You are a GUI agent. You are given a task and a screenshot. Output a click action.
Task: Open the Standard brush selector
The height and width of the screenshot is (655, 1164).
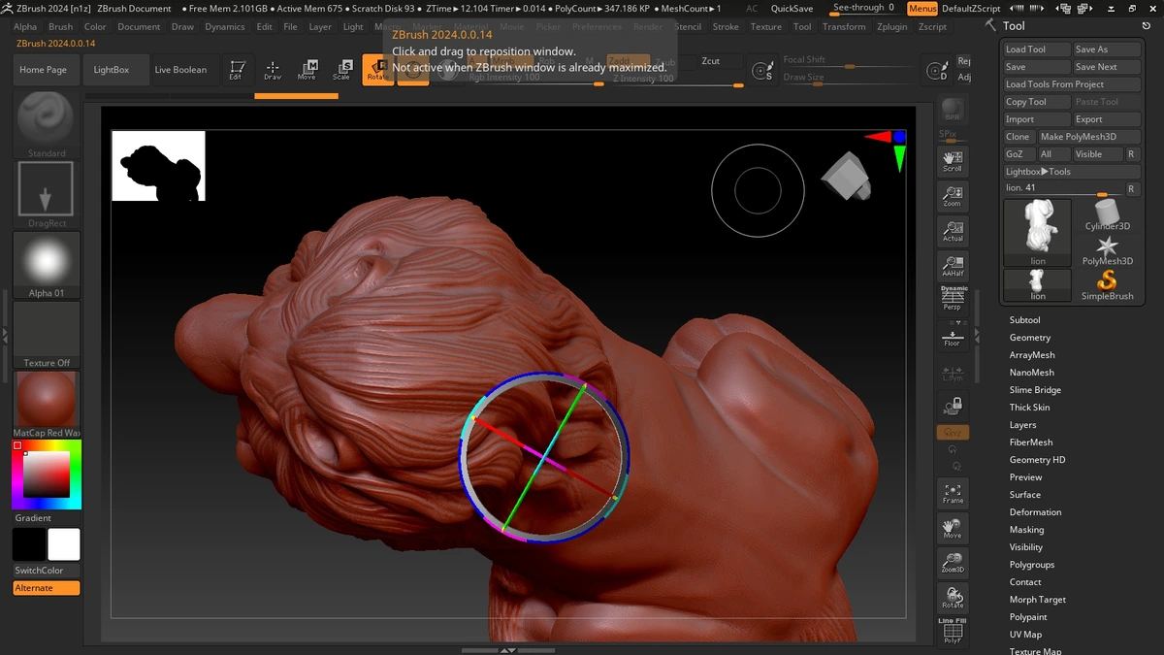click(x=47, y=124)
